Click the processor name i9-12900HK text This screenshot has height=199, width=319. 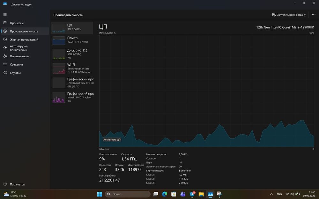pyautogui.click(x=285, y=27)
